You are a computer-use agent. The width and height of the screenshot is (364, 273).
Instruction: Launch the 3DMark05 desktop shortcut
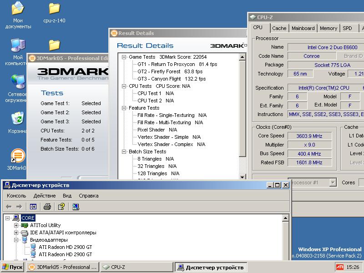pyautogui.click(x=18, y=155)
